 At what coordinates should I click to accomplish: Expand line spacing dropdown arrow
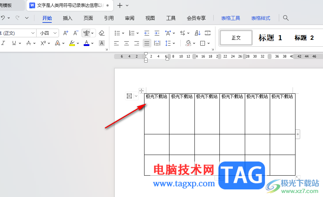[x=174, y=43]
